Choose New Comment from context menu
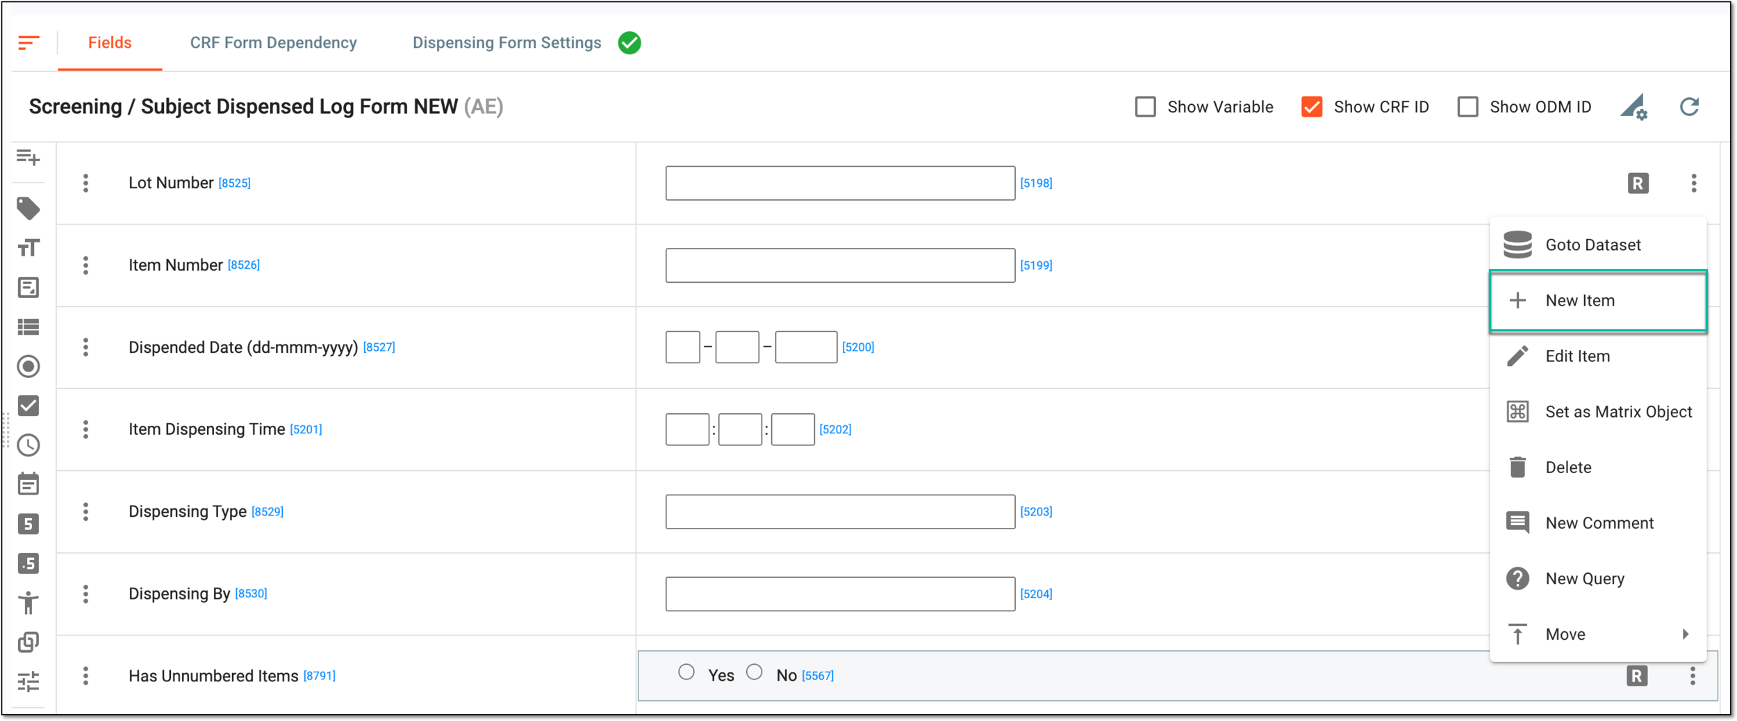Screen dimensions: 1737x721 [x=1598, y=523]
